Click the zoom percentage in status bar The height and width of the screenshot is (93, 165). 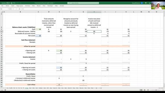pos(163,90)
